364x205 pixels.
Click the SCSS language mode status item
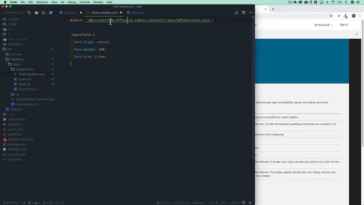234,203
